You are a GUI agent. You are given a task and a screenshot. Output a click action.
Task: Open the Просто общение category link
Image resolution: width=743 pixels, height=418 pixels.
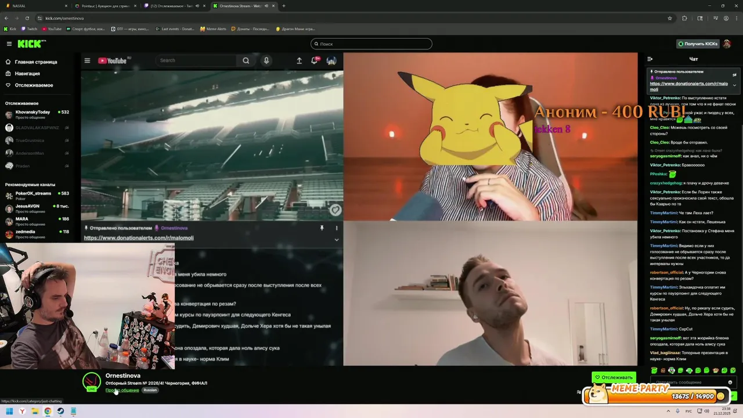[x=122, y=390]
